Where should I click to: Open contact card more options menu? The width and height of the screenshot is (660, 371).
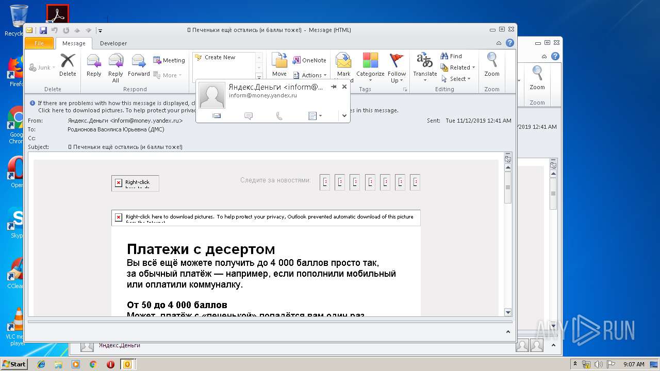pyautogui.click(x=315, y=116)
